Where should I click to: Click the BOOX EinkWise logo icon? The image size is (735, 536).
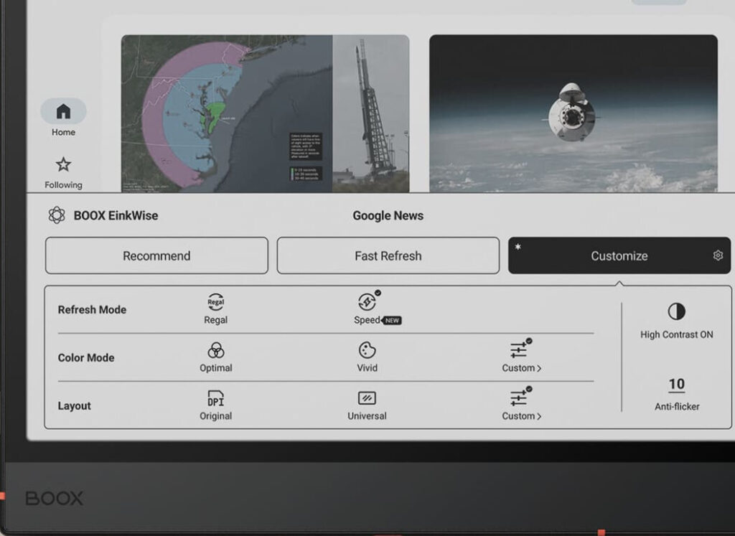[x=57, y=215]
